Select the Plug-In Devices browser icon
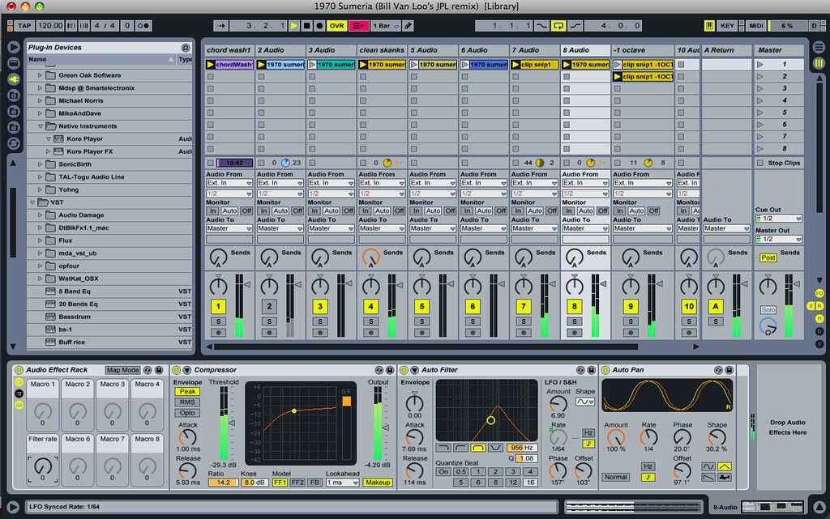This screenshot has height=519, width=830. (14, 79)
